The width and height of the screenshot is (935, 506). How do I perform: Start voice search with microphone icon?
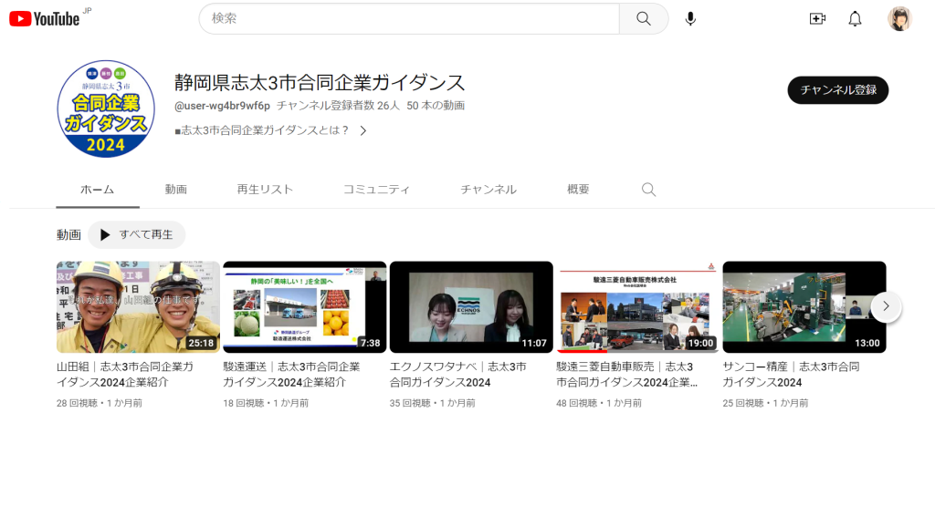coord(690,19)
